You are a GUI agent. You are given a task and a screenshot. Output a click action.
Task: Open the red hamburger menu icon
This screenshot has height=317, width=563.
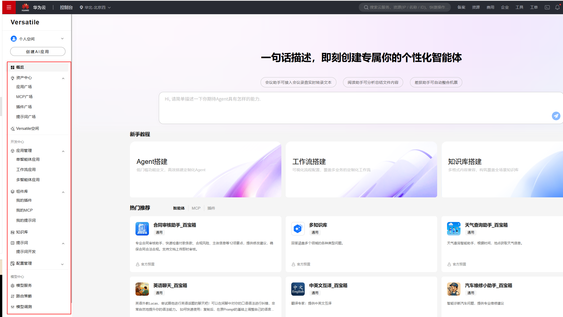pyautogui.click(x=9, y=7)
